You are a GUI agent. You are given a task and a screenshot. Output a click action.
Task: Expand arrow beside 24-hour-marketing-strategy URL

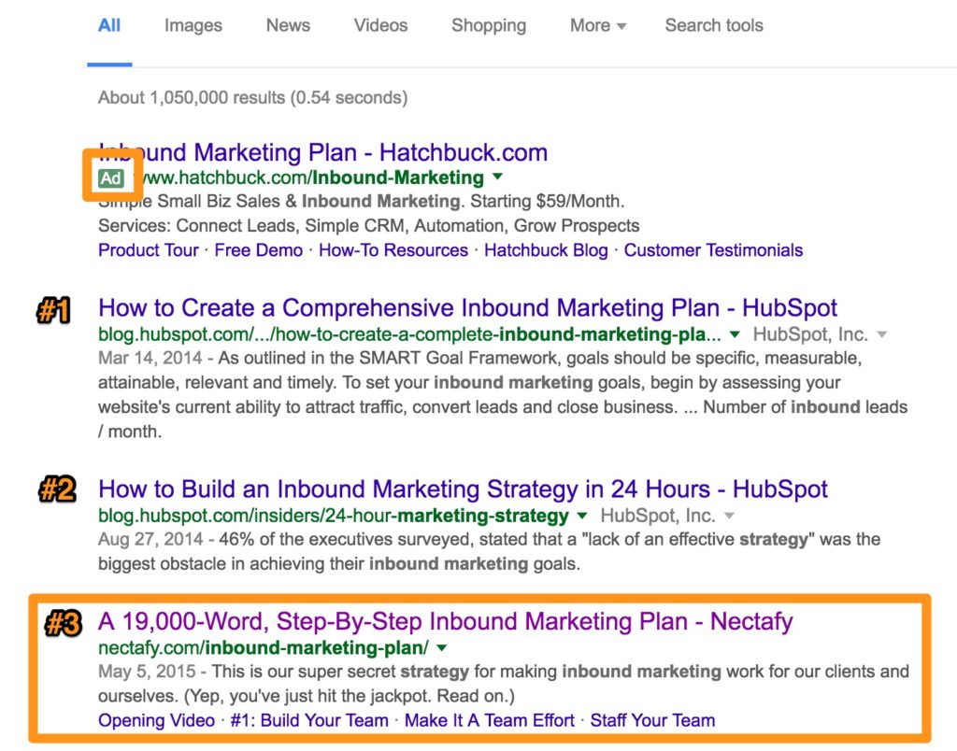click(582, 515)
